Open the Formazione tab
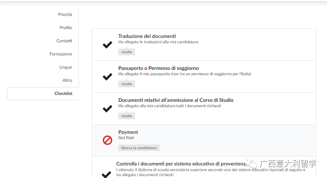 point(61,54)
